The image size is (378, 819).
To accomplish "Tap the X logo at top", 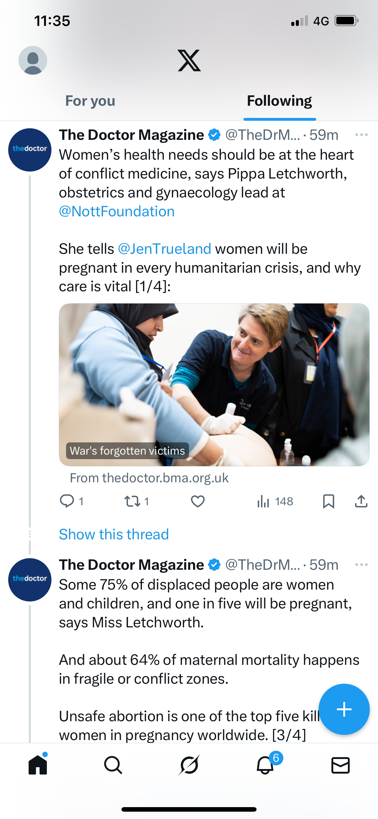I will pos(189,60).
